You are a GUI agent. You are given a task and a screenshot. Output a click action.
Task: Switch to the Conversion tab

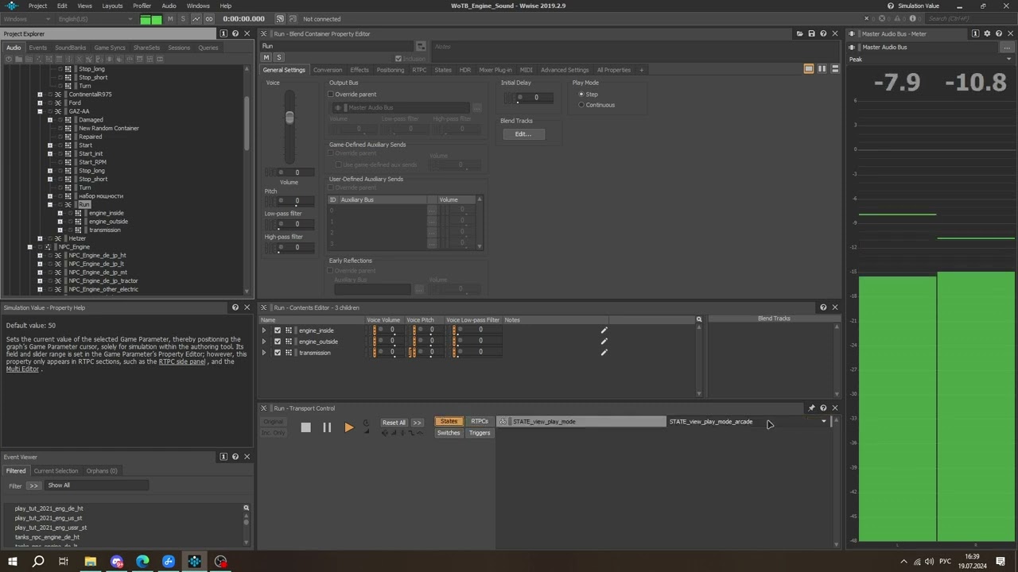(327, 70)
